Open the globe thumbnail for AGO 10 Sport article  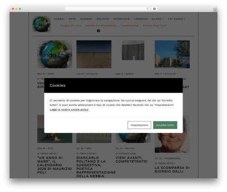(54, 54)
